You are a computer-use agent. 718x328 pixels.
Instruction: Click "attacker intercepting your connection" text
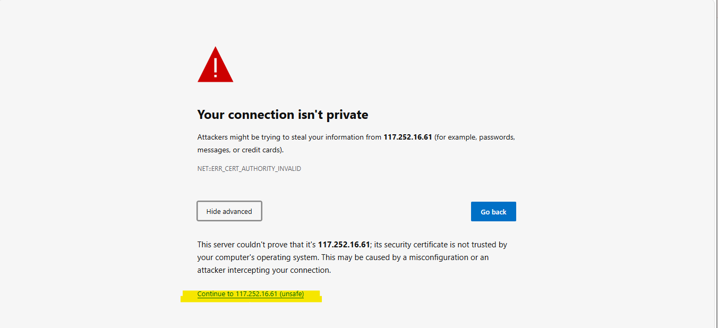263,270
